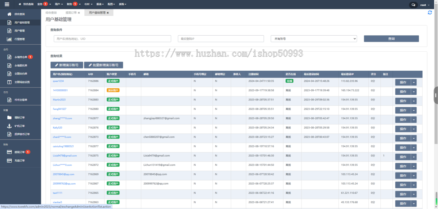Click the 最后登录IP column header

(x=347, y=74)
